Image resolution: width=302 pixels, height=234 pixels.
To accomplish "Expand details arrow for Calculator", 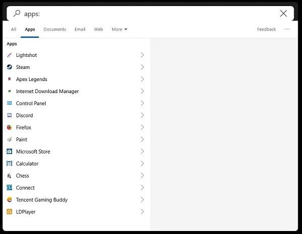I will (x=142, y=164).
